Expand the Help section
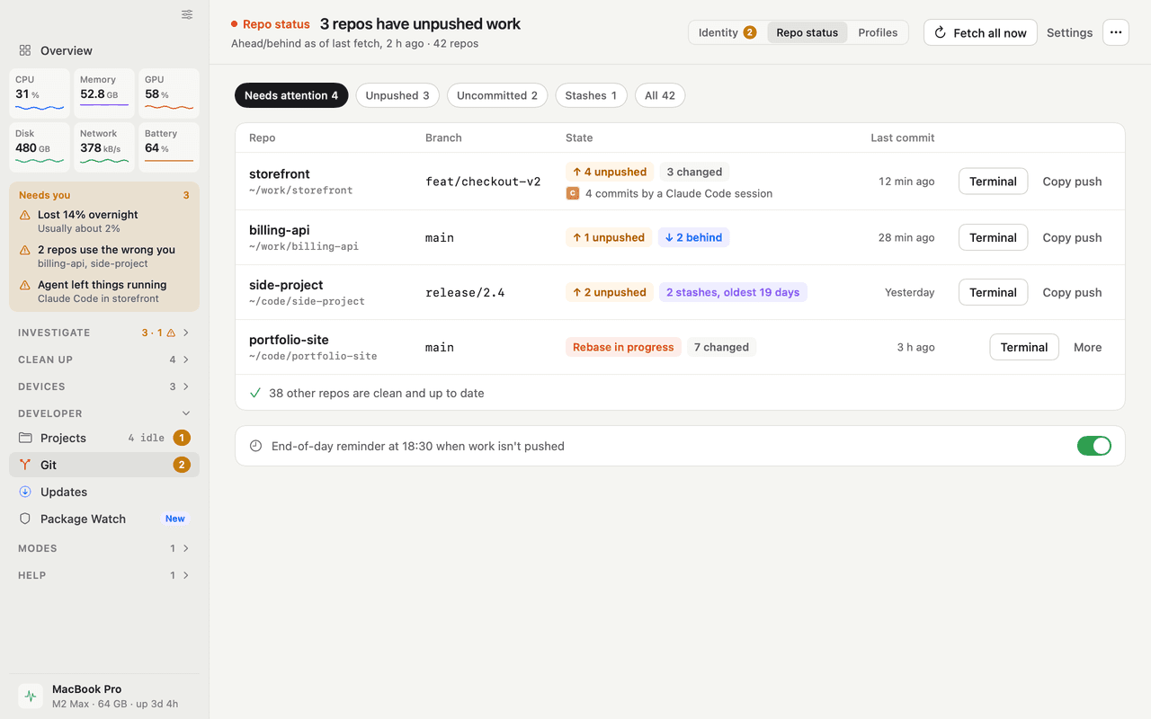 [104, 575]
